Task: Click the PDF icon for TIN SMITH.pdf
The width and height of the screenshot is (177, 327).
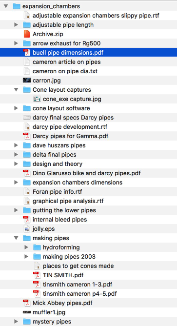Action: [37, 275]
